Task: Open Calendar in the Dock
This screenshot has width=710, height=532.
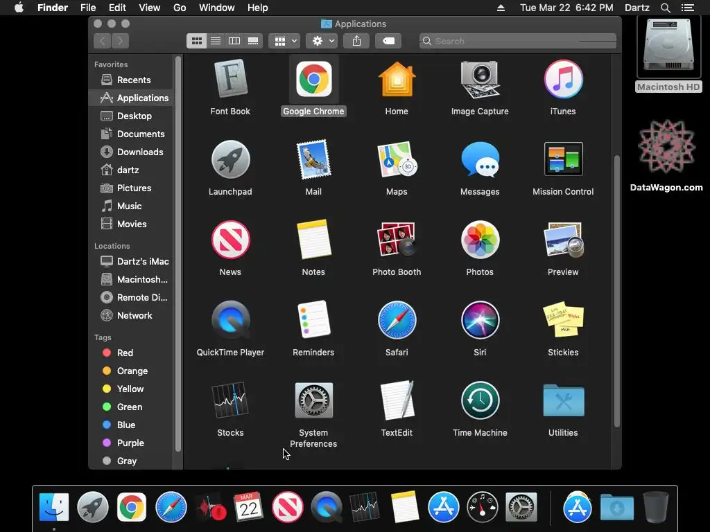Action: tap(249, 507)
